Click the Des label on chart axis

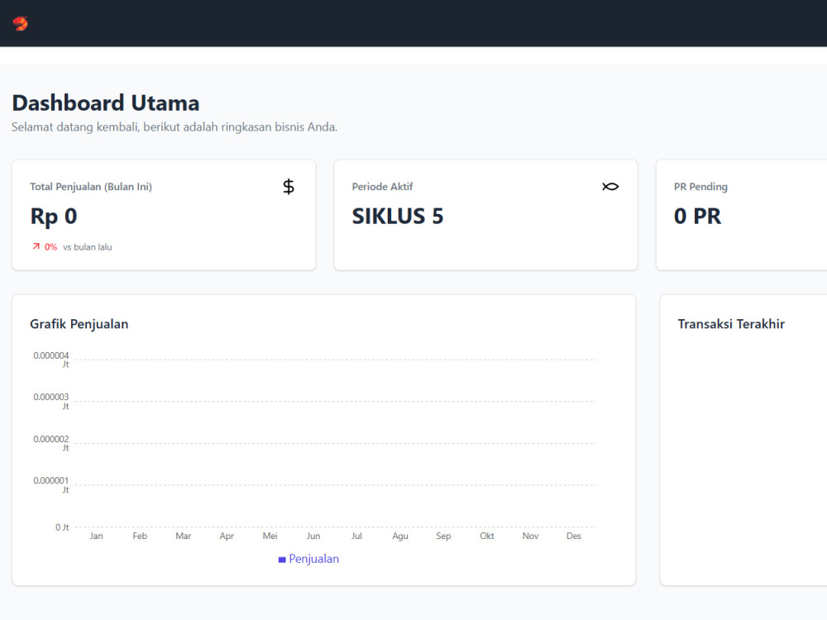click(574, 536)
